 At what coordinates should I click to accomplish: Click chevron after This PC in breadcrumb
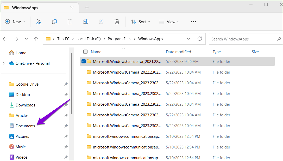click(73, 39)
